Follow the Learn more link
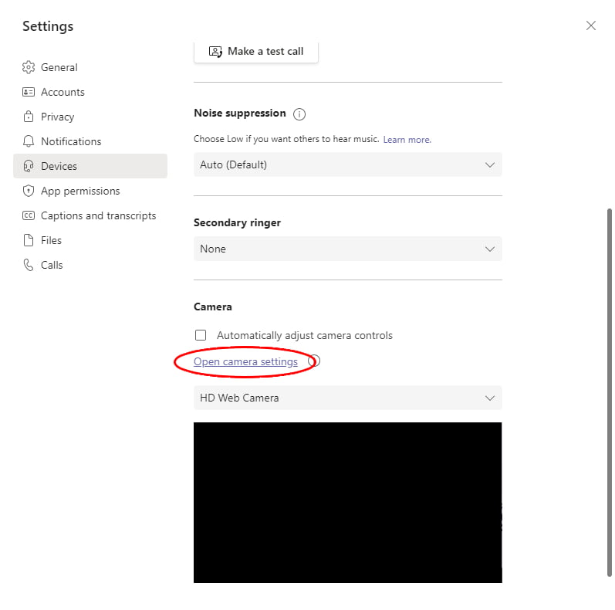This screenshot has width=615, height=610. (407, 140)
